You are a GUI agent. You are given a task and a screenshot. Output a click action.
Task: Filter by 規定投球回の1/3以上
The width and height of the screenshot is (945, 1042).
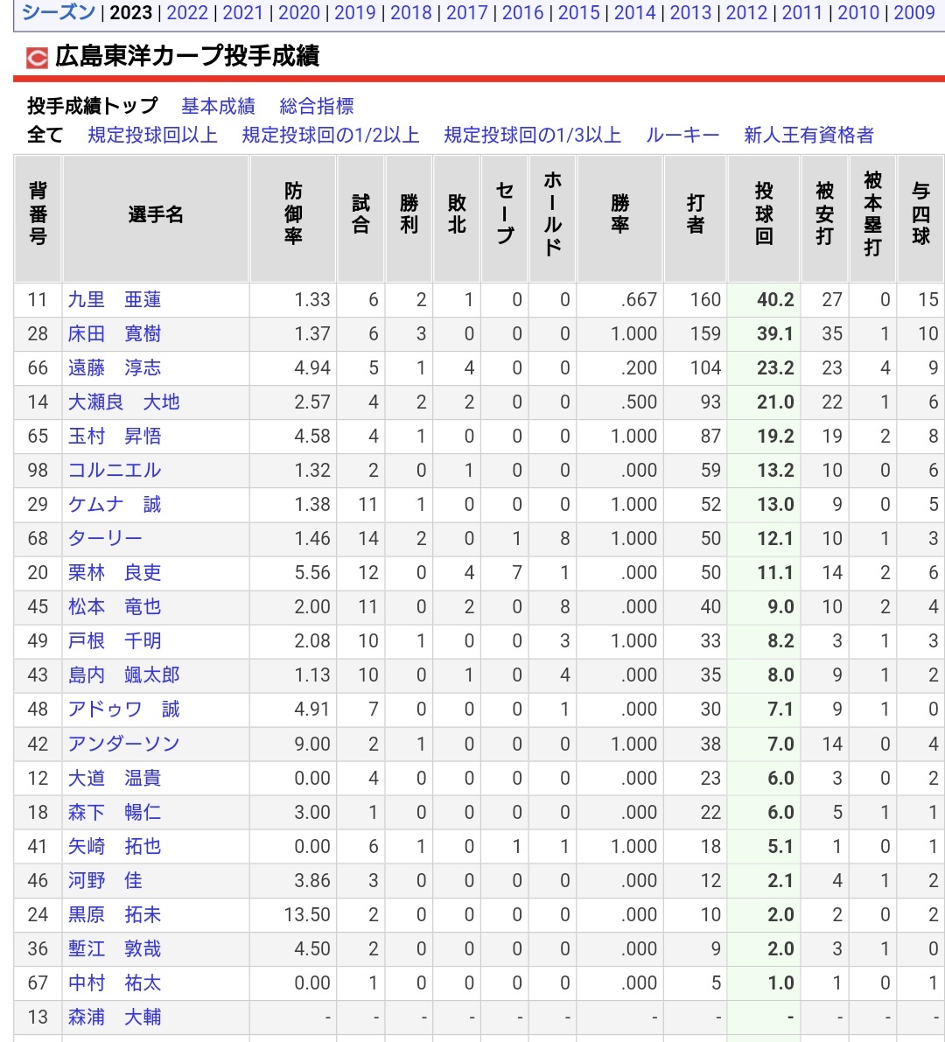click(532, 135)
